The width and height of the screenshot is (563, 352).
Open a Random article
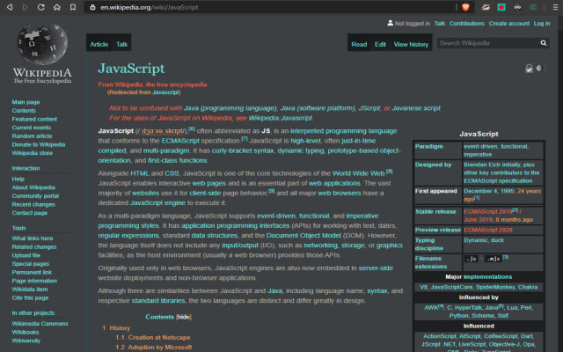coord(32,136)
